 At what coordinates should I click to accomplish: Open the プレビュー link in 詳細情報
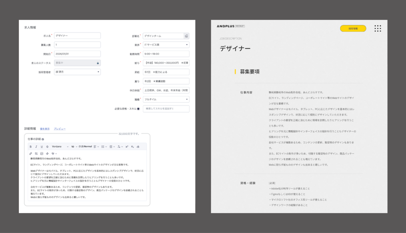point(59,128)
